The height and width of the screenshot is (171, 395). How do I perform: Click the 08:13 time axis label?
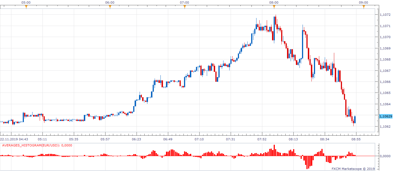(x=293, y=139)
